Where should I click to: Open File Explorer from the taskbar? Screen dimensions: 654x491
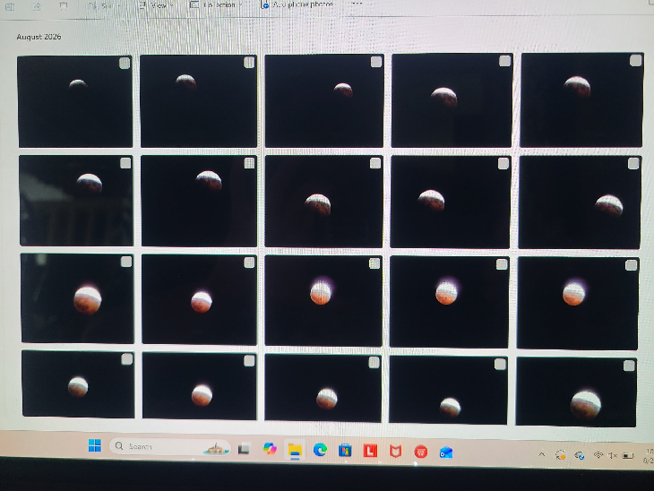(x=295, y=451)
